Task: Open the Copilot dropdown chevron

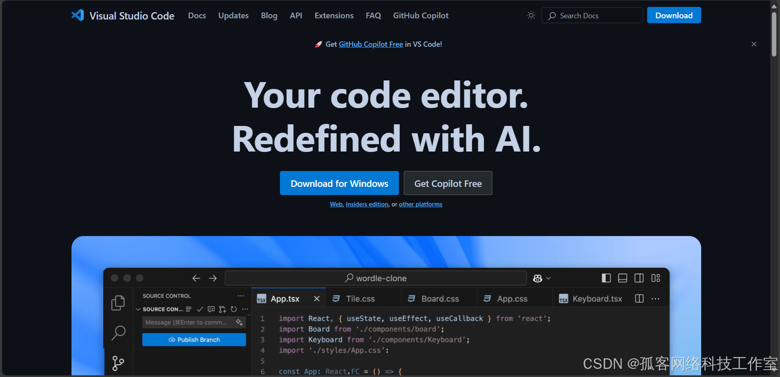Action: tap(549, 278)
